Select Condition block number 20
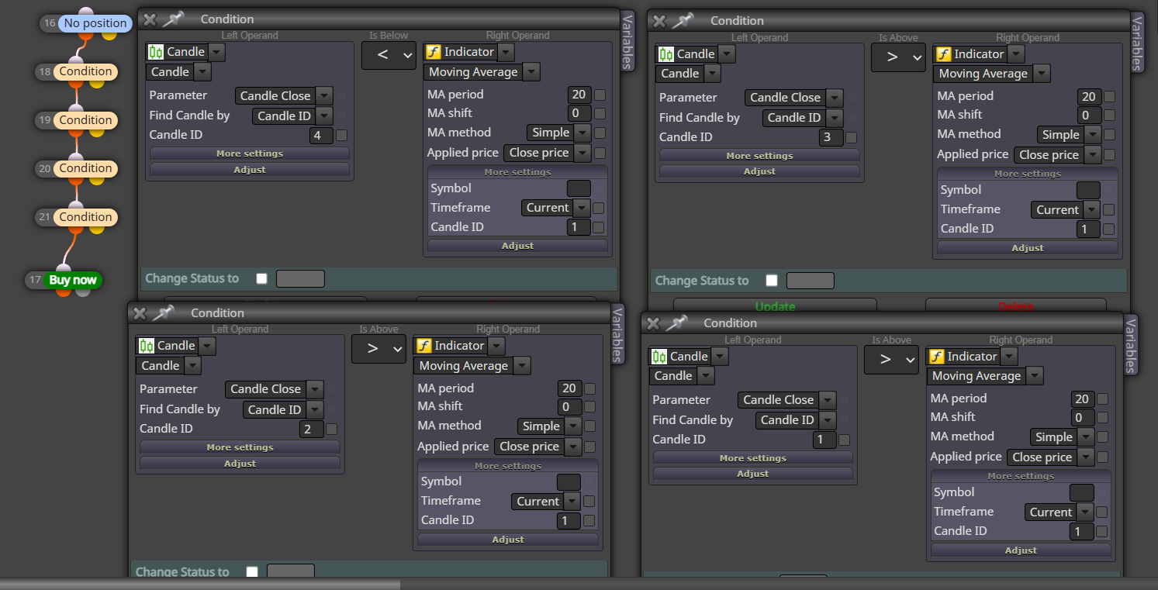 coord(85,168)
